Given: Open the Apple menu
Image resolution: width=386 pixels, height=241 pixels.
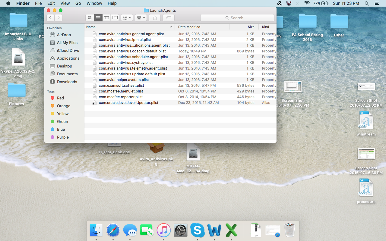Looking at the screenshot, I should point(8,3).
